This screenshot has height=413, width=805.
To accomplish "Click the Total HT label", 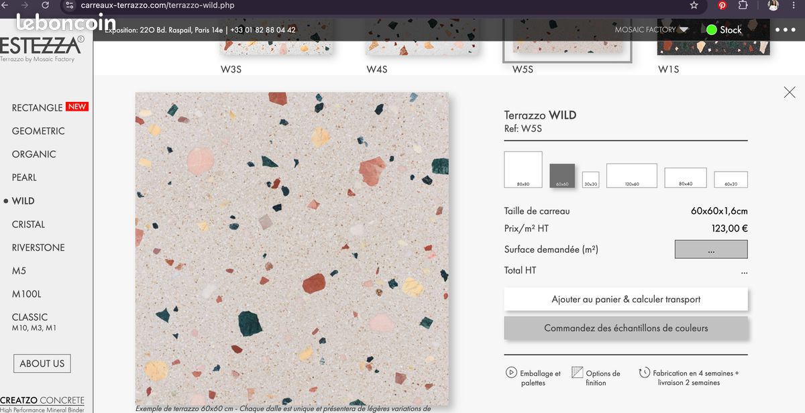I will (x=521, y=270).
